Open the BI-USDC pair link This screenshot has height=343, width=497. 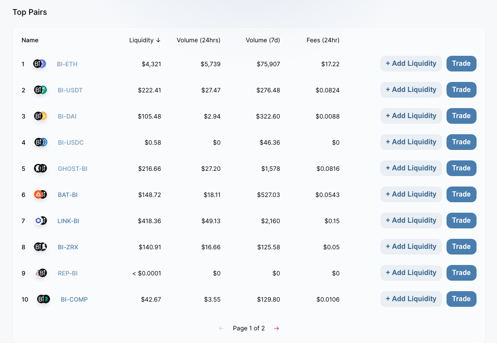coord(71,143)
